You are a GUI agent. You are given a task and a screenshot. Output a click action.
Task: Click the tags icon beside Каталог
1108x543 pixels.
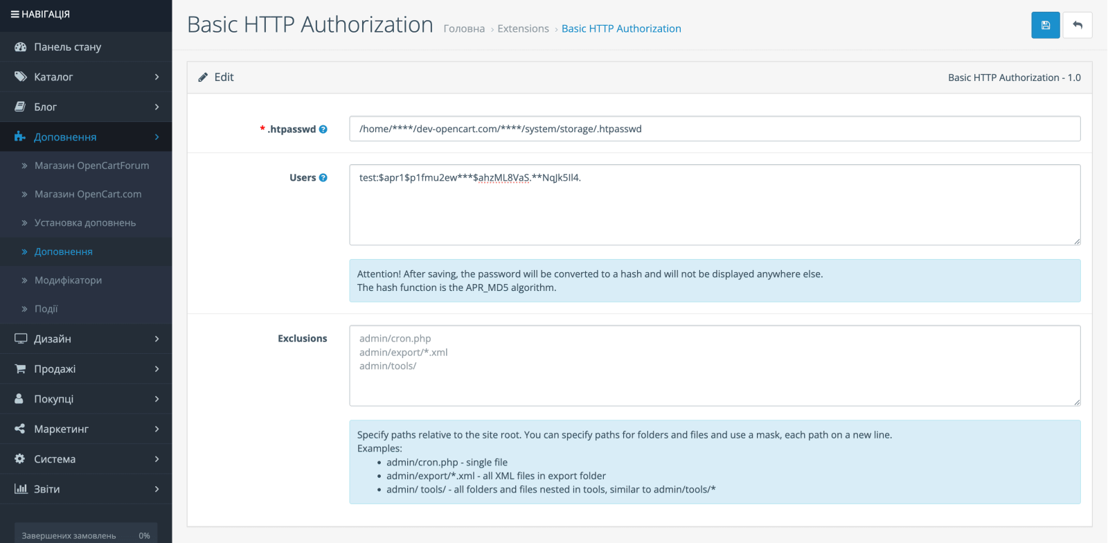click(20, 77)
